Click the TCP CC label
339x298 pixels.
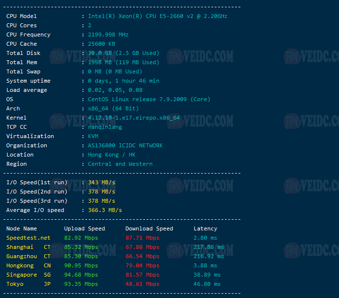pos(16,127)
